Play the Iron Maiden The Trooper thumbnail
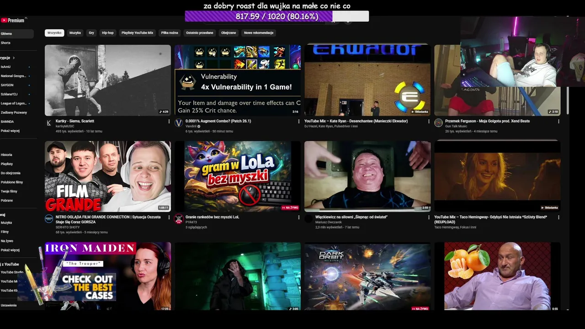The width and height of the screenshot is (585, 329). click(x=108, y=276)
